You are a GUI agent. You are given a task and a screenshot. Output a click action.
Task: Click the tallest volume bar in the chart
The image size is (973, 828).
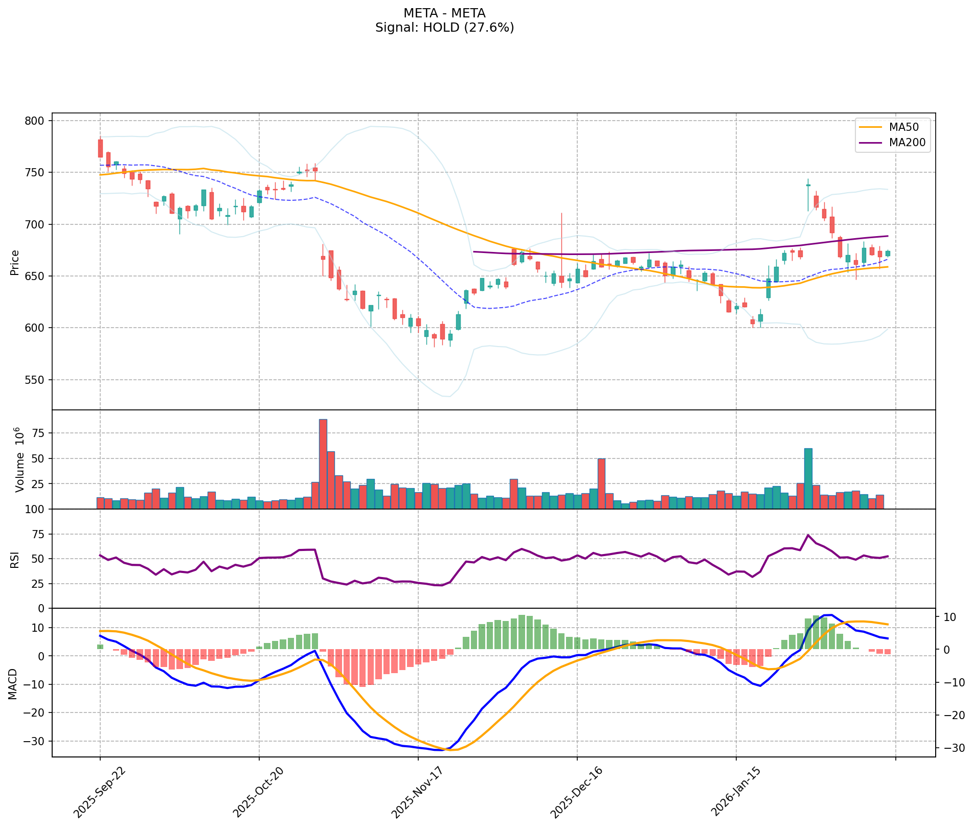point(323,464)
